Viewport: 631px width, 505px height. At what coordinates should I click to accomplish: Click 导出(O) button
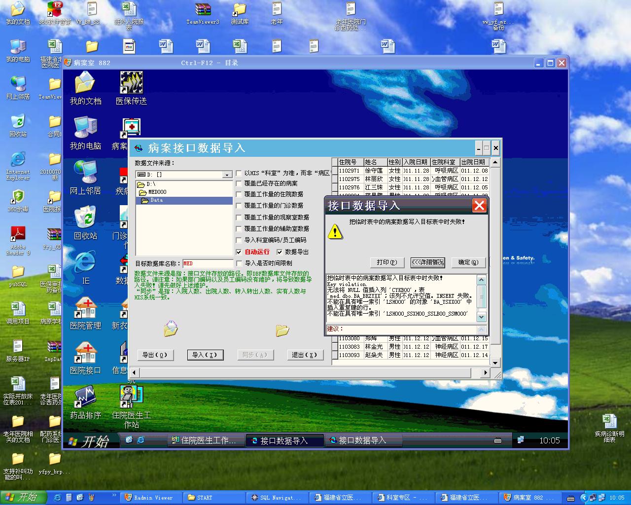(155, 355)
